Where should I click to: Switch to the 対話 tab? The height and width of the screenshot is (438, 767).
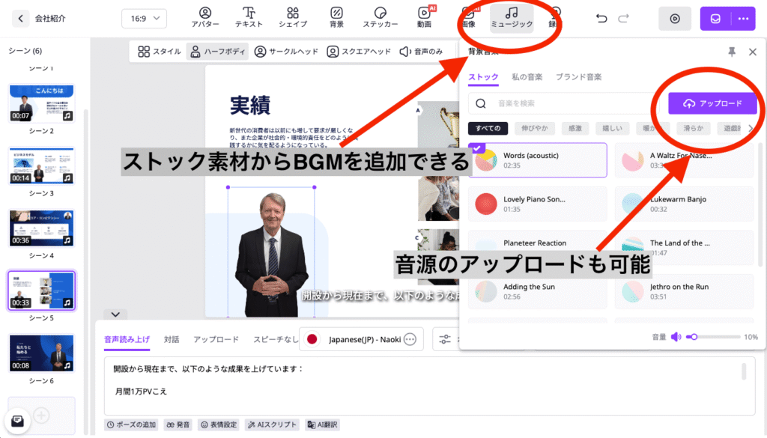coord(172,339)
